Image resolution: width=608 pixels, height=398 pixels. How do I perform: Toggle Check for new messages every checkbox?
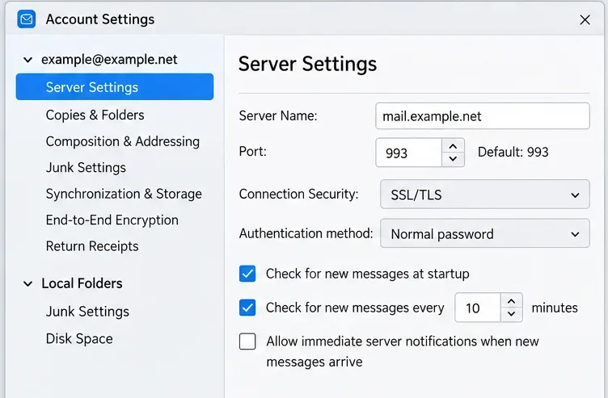[247, 308]
